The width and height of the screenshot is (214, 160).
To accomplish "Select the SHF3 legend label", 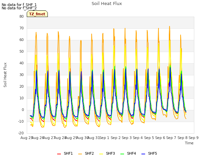I will 110,153.
